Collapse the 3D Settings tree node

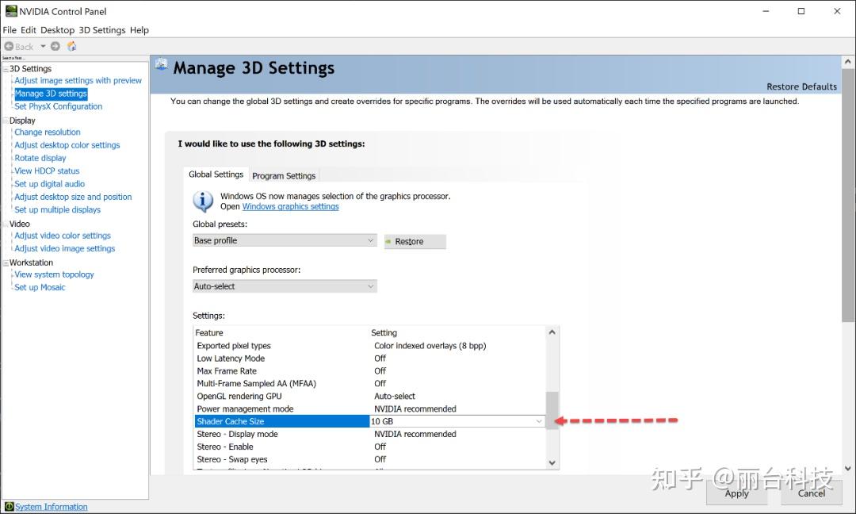(6, 69)
